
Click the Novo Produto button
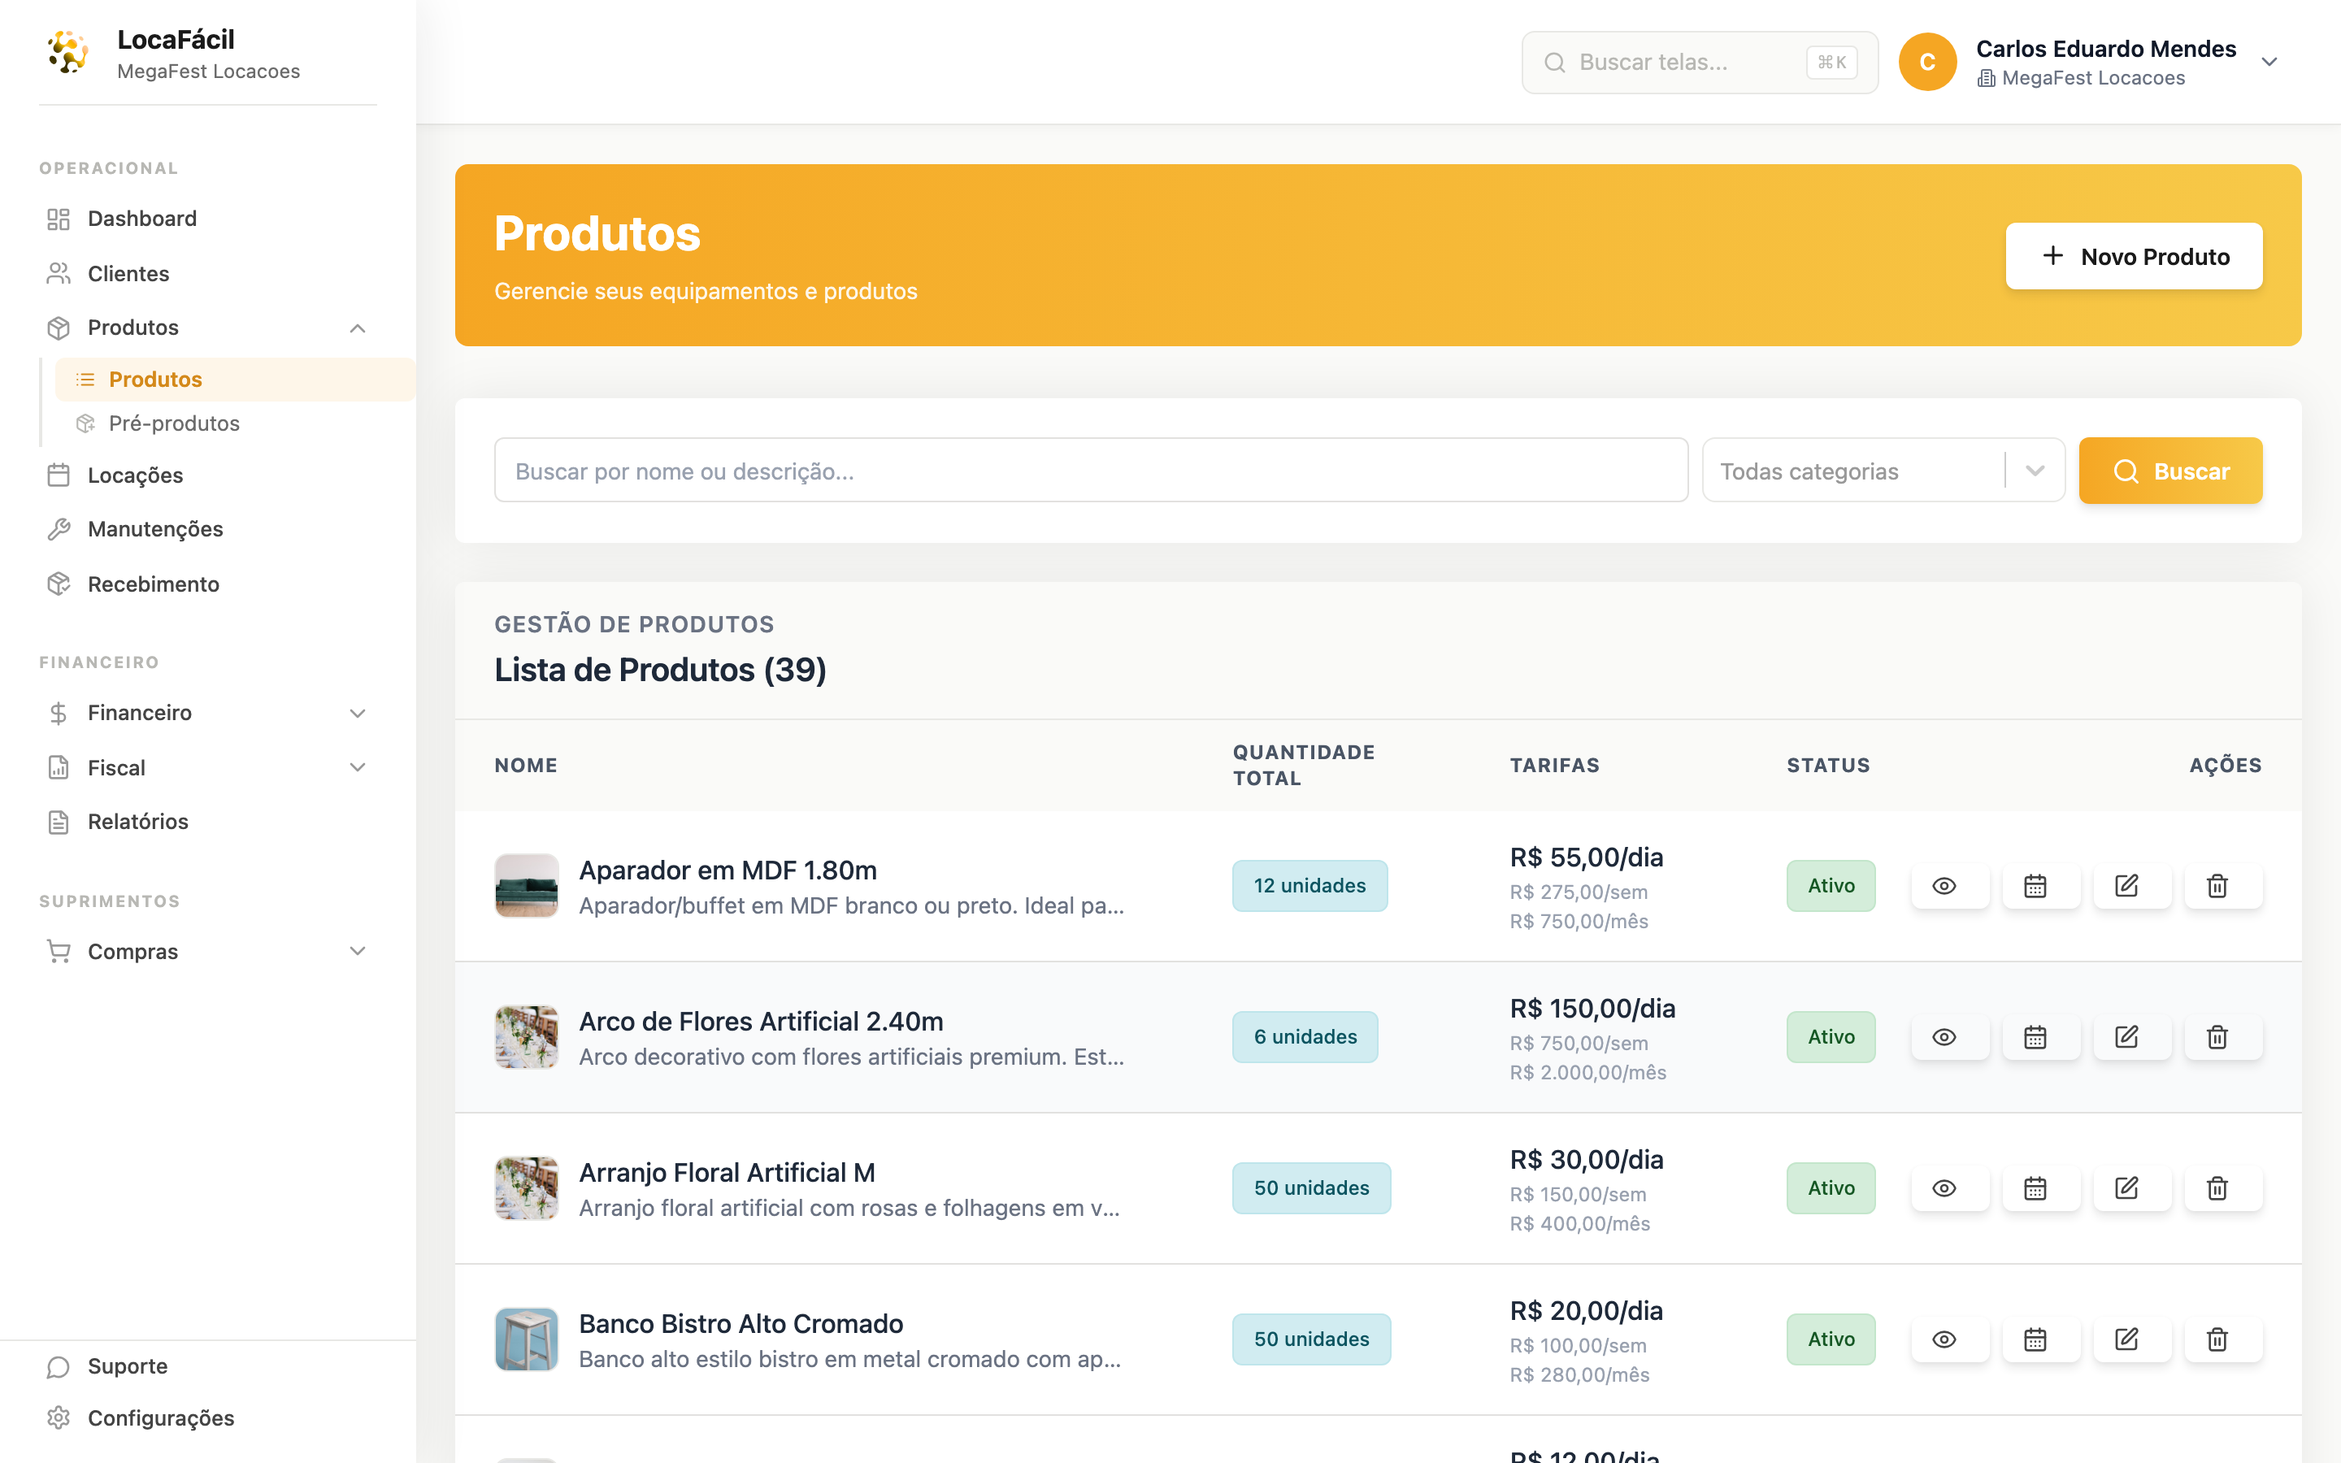click(x=2133, y=256)
